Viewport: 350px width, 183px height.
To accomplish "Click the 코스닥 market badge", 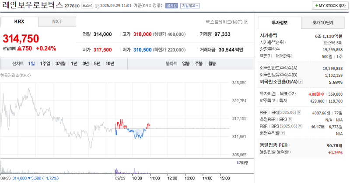I will [x=87, y=6].
